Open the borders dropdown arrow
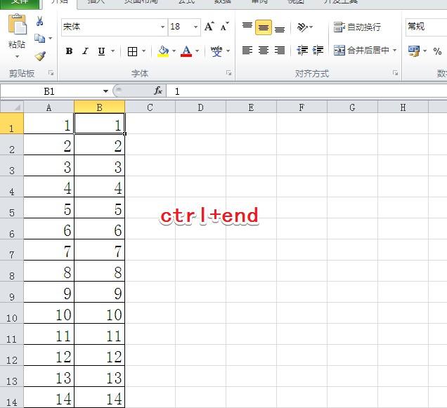Viewport: 447px width, 408px height. [x=143, y=51]
